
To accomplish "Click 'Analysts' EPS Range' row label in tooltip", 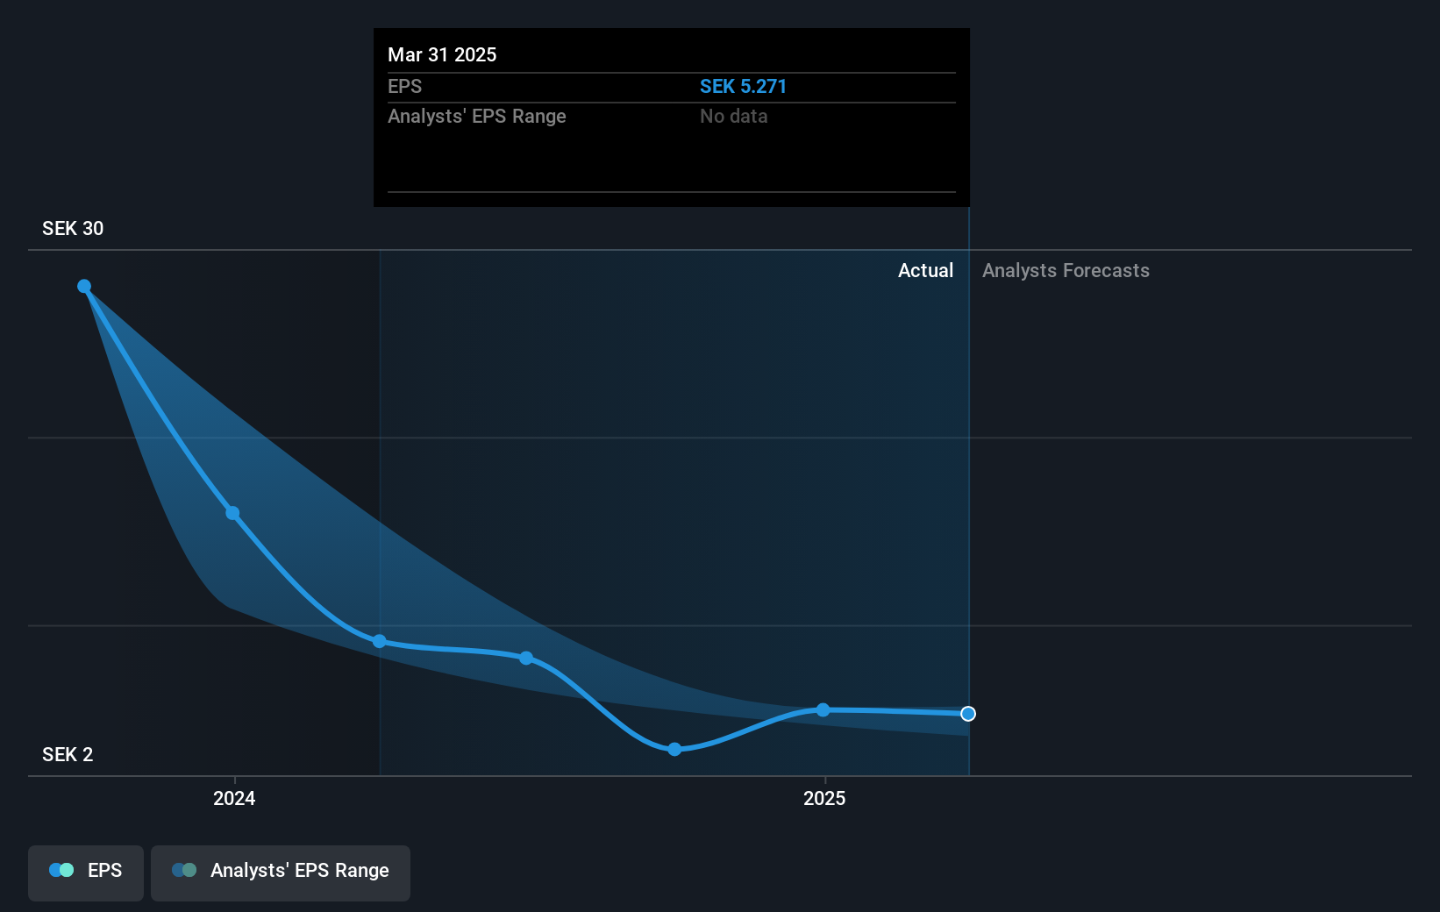I will (x=477, y=117).
